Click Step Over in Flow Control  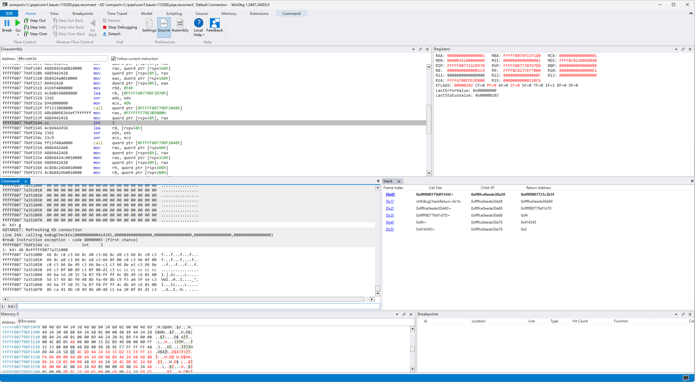coord(35,34)
